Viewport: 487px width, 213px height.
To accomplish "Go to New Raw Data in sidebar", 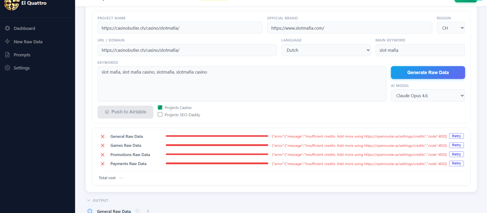I will click(x=28, y=42).
